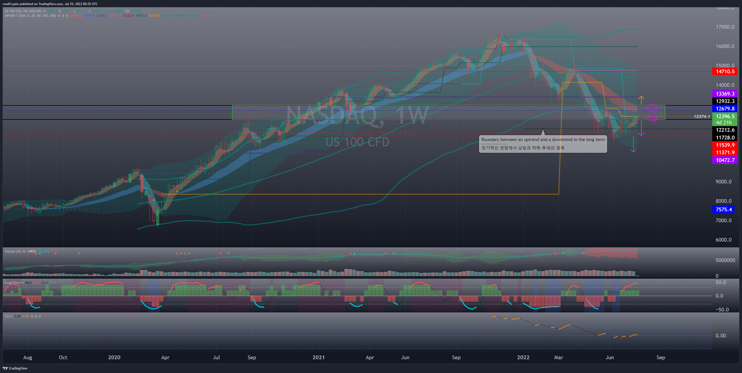Click the 5000000 volume axis tick
The height and width of the screenshot is (373, 742).
[x=725, y=260]
